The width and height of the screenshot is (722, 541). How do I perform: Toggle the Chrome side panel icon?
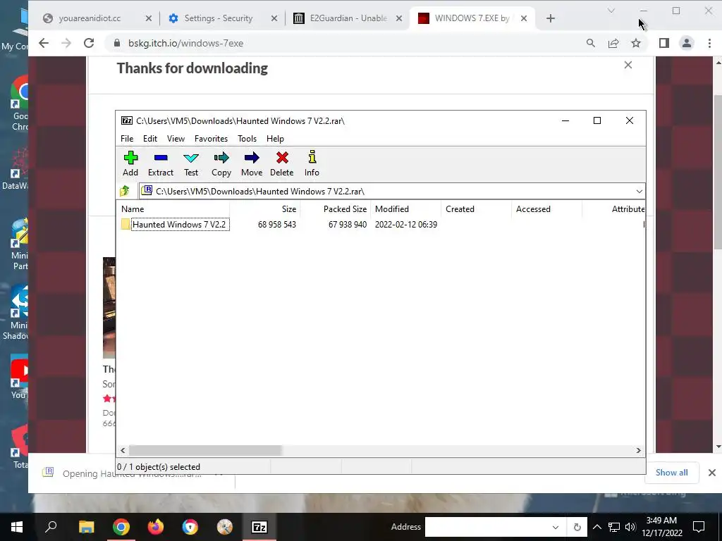coord(664,43)
